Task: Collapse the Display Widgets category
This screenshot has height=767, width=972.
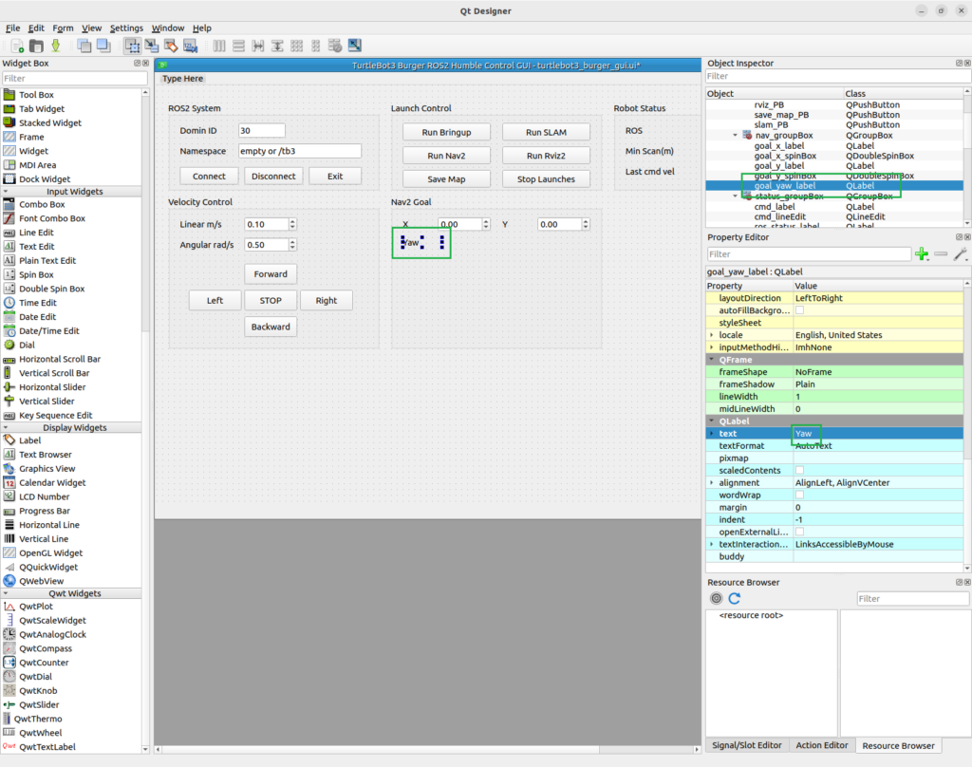Action: 7,427
